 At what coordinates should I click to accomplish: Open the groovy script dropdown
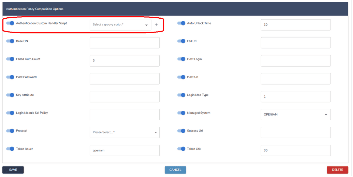pyautogui.click(x=120, y=25)
